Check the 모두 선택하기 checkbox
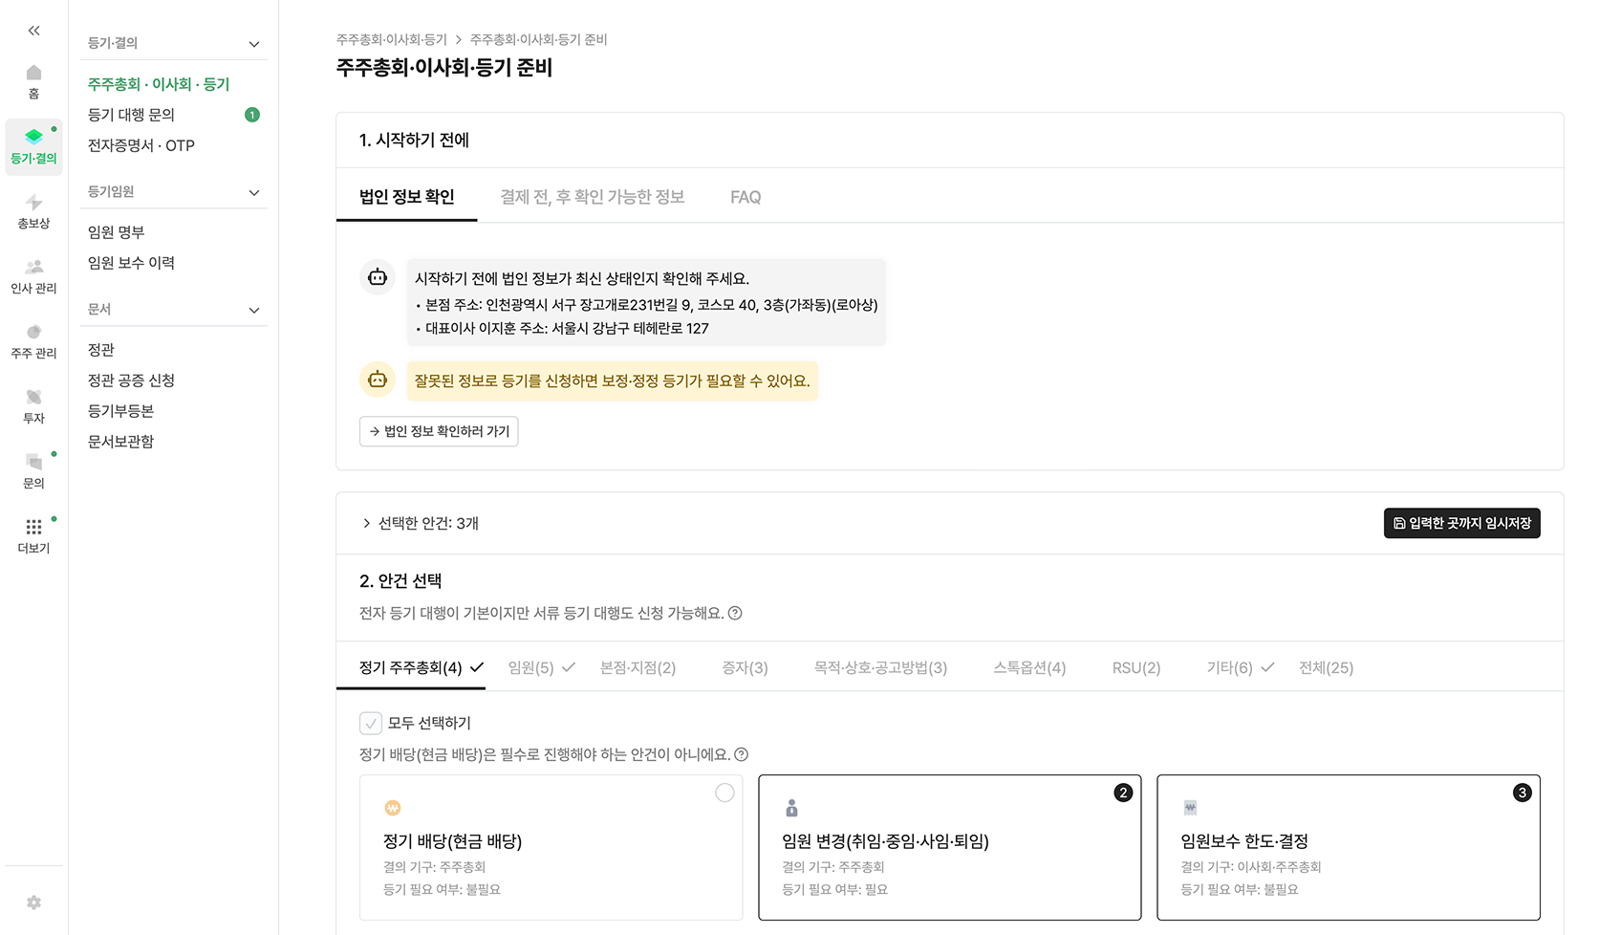 (x=371, y=723)
